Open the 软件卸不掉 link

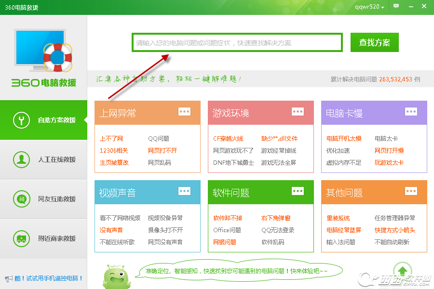228,218
